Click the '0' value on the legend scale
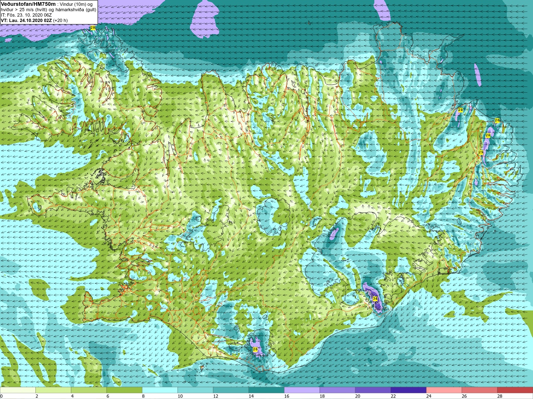This screenshot has height=399, width=533. pyautogui.click(x=2, y=396)
